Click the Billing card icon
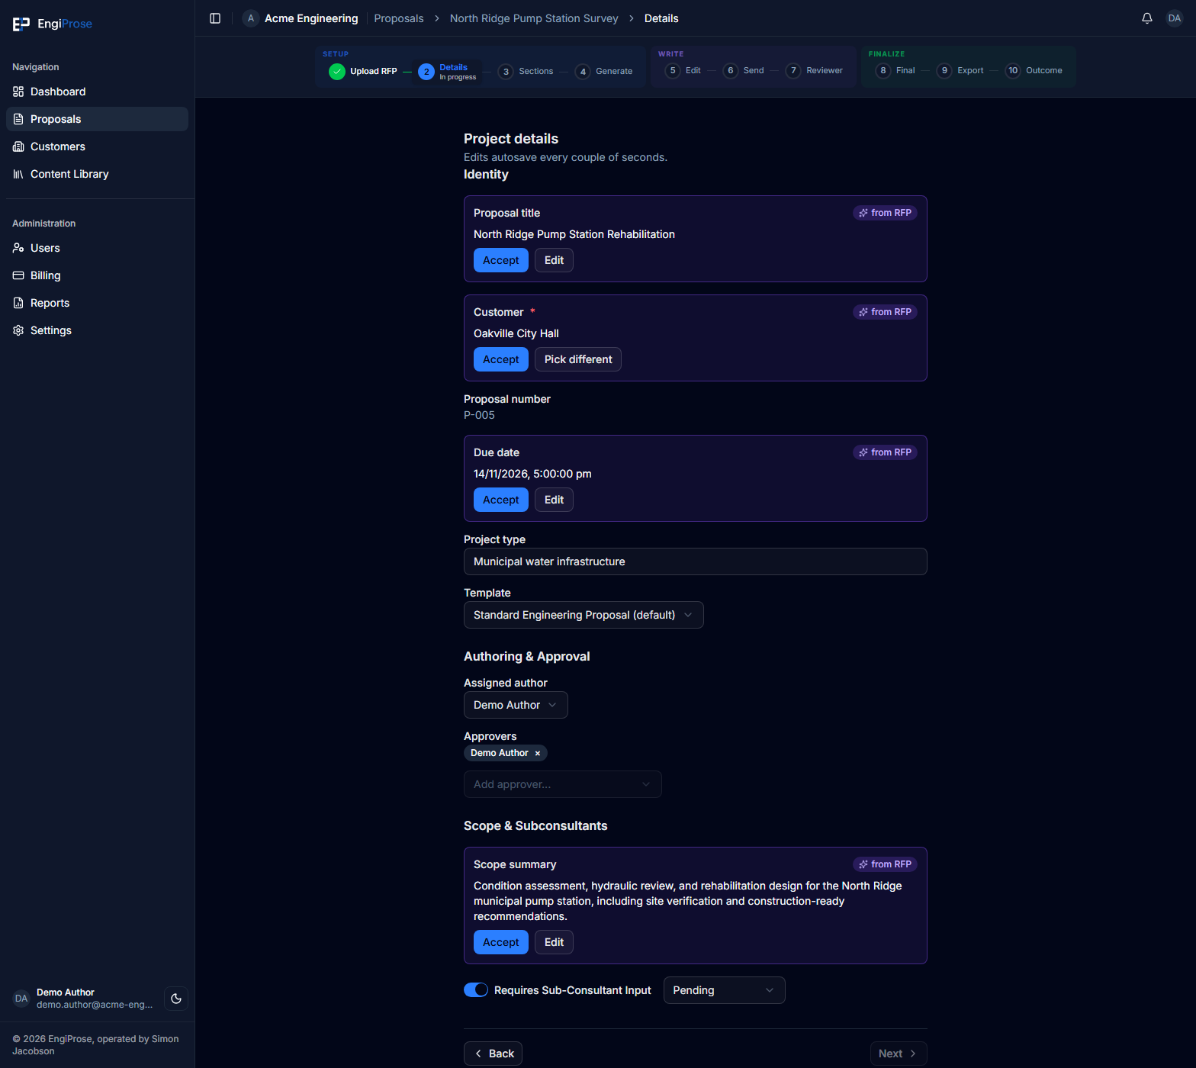 (x=18, y=275)
